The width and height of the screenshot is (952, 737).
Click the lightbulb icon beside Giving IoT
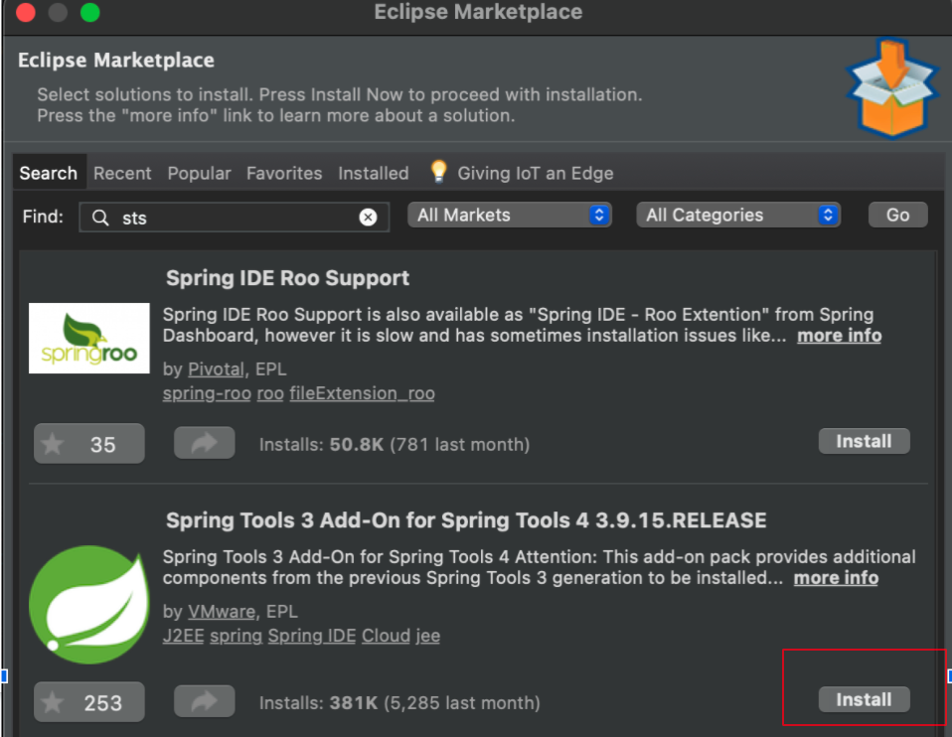(438, 172)
